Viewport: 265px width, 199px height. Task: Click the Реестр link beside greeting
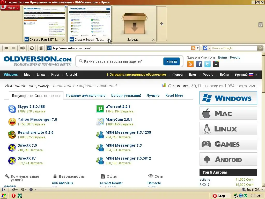coord(235,57)
